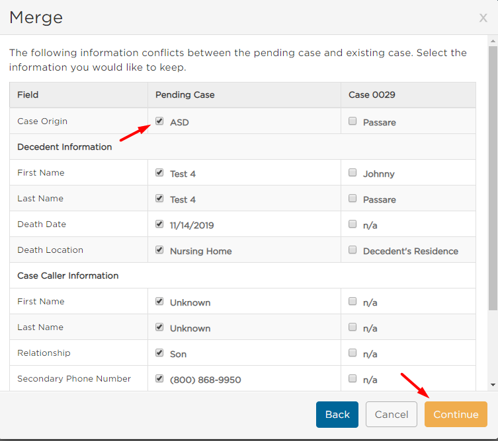The height and width of the screenshot is (441, 498).
Task: Toggle caller last name Unknown checkbox
Action: [x=159, y=327]
